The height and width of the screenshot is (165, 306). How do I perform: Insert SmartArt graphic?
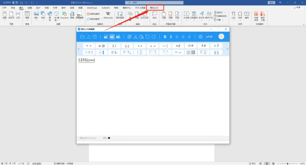[64, 15]
